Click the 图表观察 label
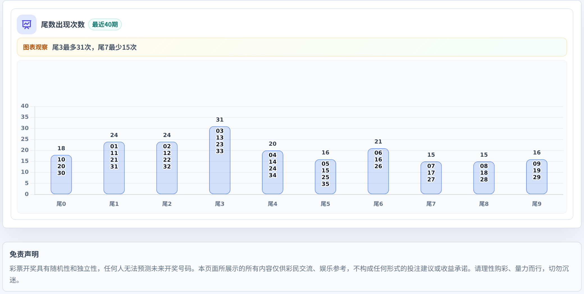Image resolution: width=584 pixels, height=294 pixels. [x=35, y=47]
